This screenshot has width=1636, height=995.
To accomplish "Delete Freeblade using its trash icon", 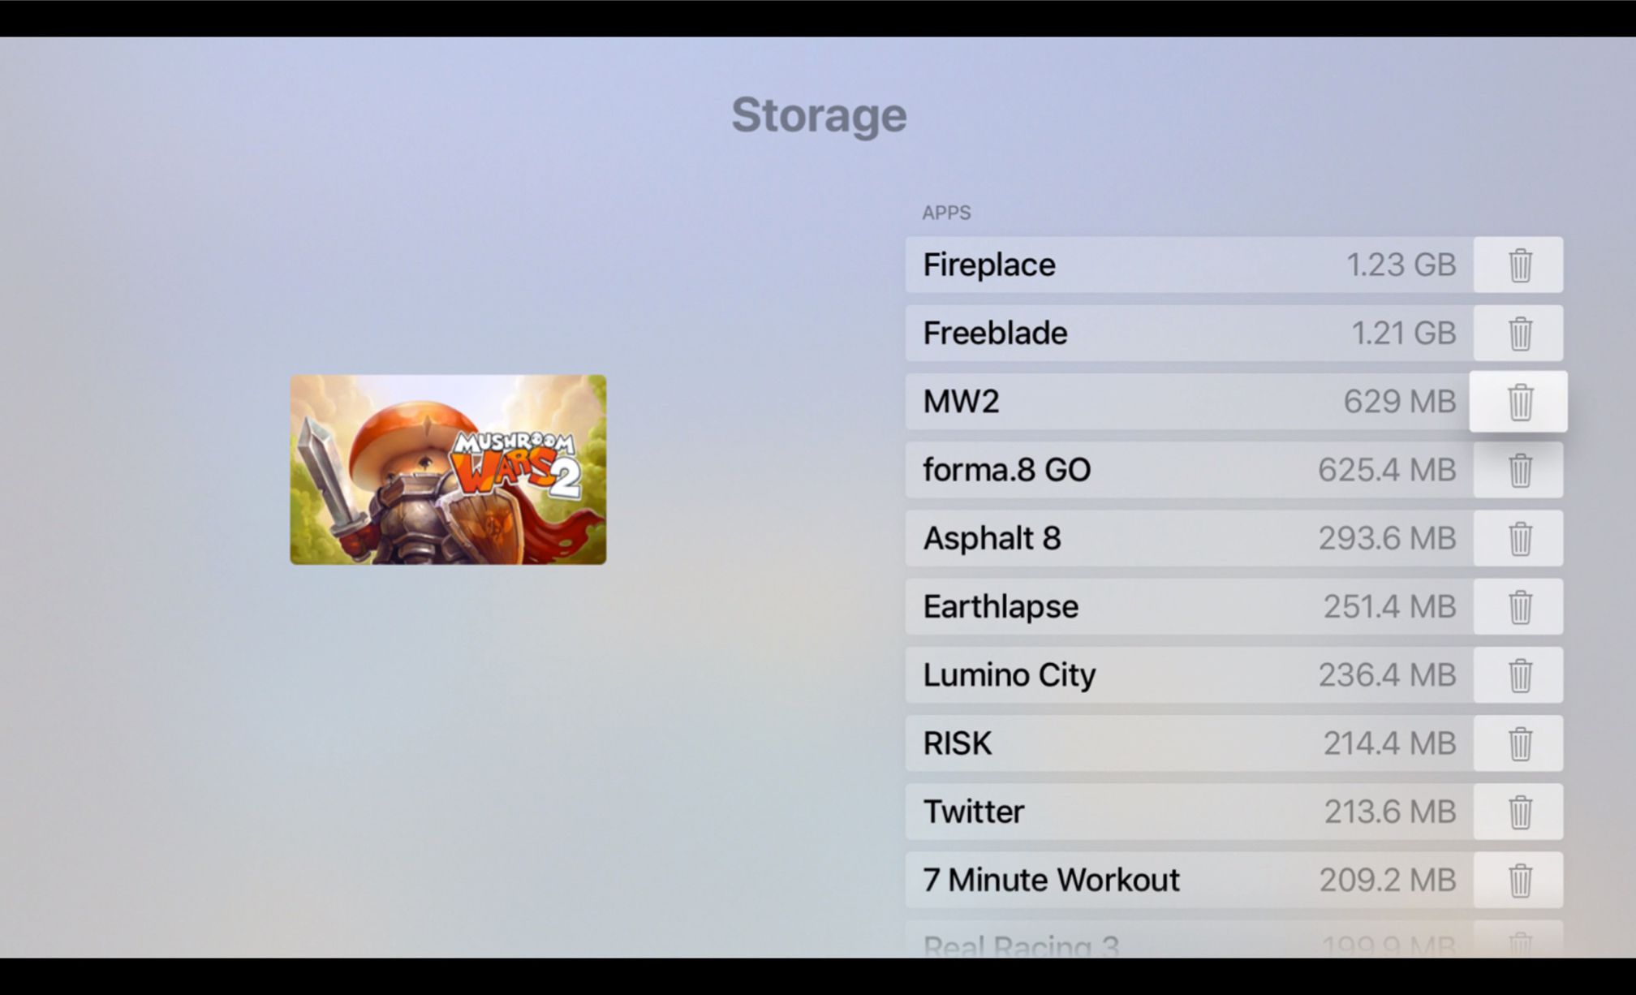I will pos(1519,333).
